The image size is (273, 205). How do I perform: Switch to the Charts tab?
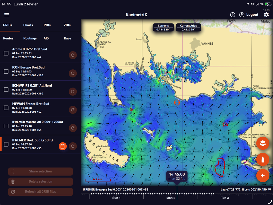click(x=28, y=25)
